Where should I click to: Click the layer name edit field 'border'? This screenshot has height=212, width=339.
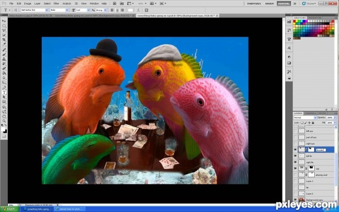(321, 150)
